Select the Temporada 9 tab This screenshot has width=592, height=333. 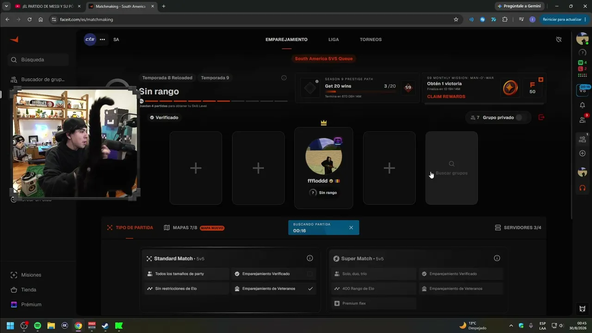[215, 78]
